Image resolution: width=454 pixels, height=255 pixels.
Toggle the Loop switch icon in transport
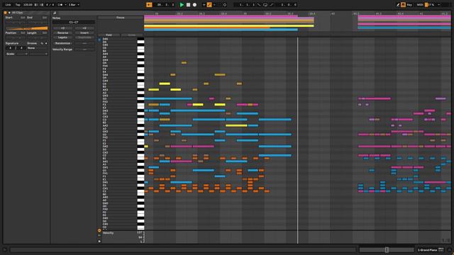[x=265, y=5]
